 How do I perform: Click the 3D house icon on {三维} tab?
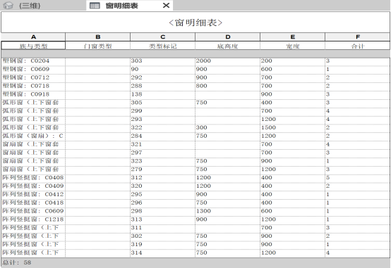(8, 6)
